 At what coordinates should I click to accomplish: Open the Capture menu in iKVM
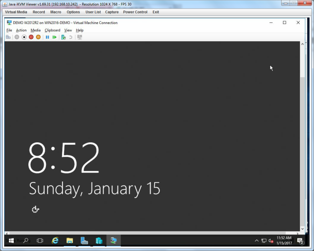coord(112,12)
